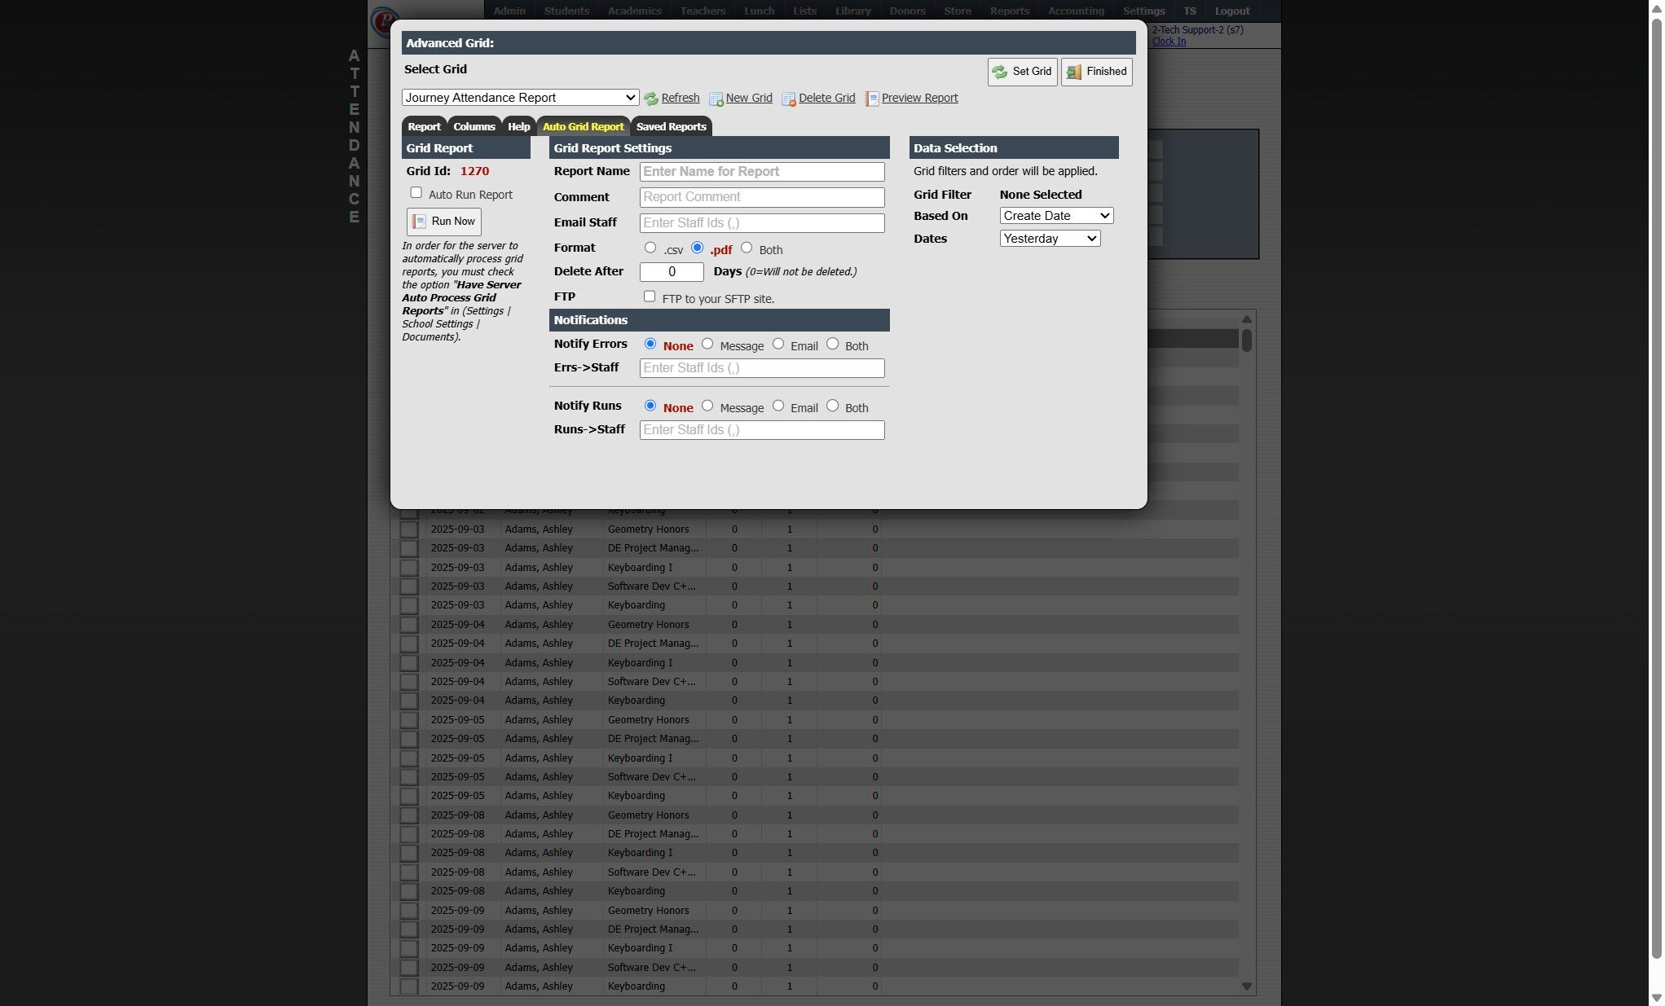The image size is (1665, 1006).
Task: Expand the Based On Create Date dropdown
Action: [1055, 216]
